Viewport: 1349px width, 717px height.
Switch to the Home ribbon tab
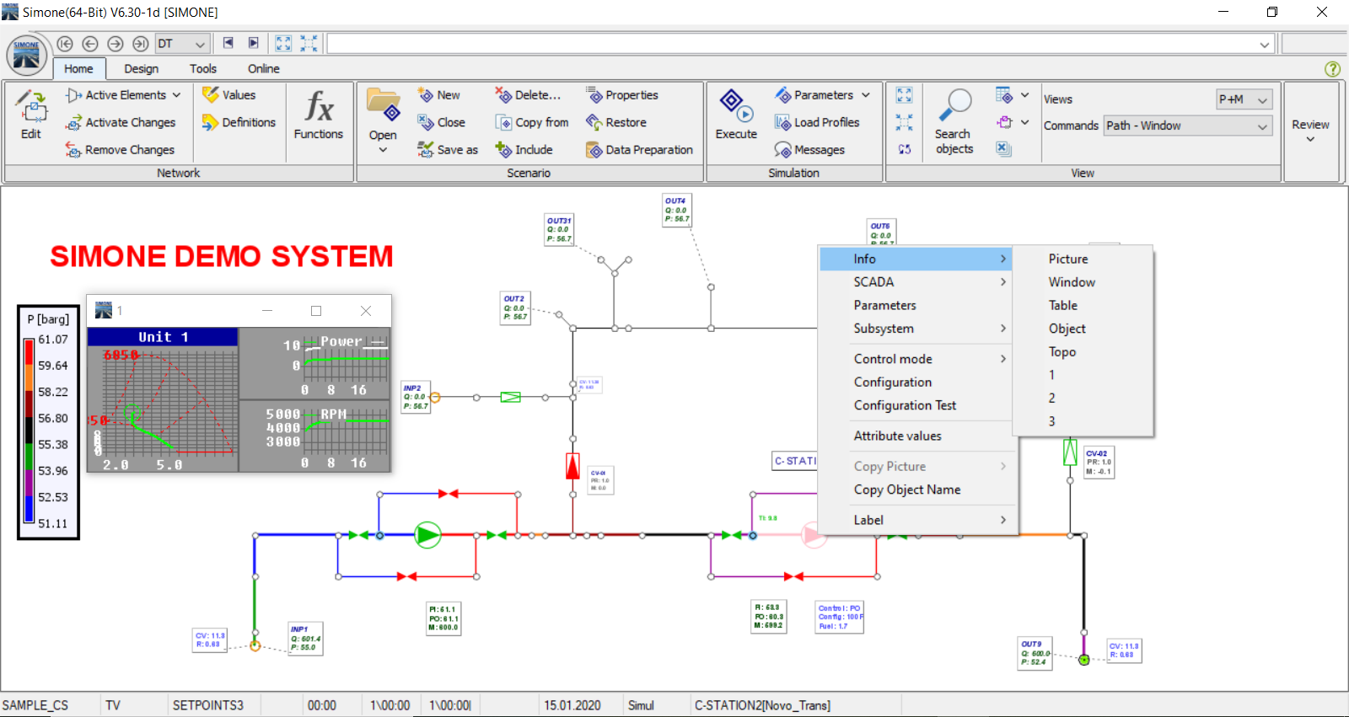tap(78, 69)
